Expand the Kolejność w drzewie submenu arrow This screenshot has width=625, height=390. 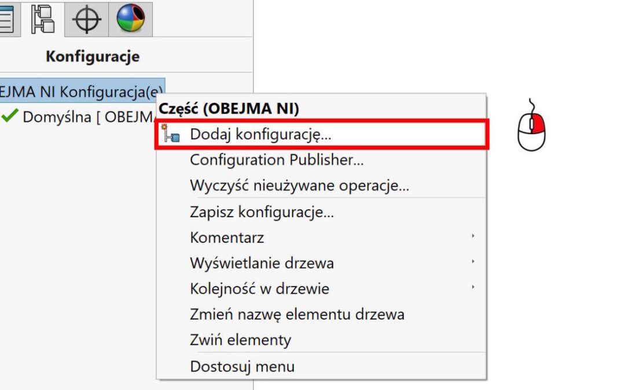coord(473,287)
